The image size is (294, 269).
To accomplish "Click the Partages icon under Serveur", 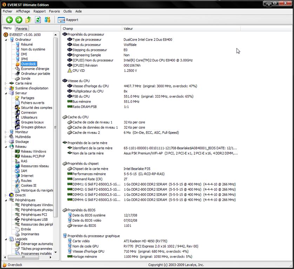I will tap(17, 98).
